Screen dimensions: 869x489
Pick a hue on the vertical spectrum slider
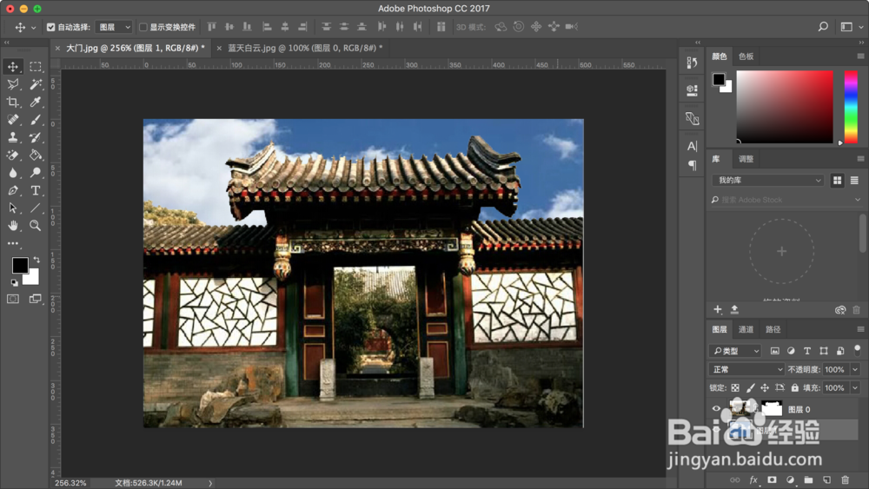851,107
